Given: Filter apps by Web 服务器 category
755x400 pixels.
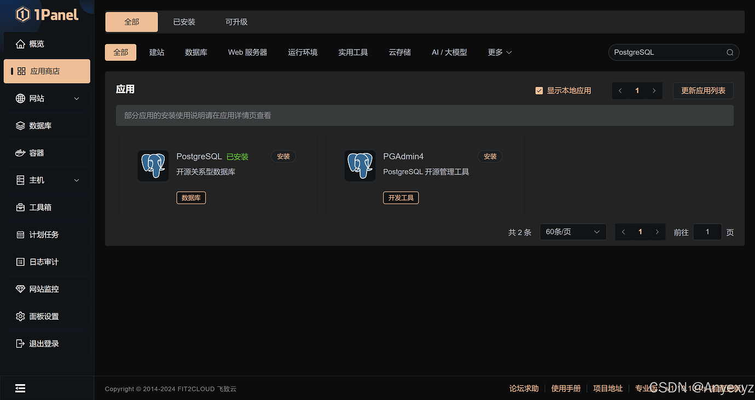Looking at the screenshot, I should [x=248, y=52].
